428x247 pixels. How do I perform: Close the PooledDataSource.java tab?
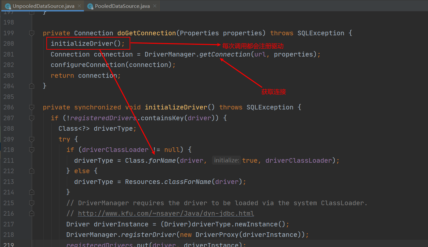pyautogui.click(x=155, y=6)
